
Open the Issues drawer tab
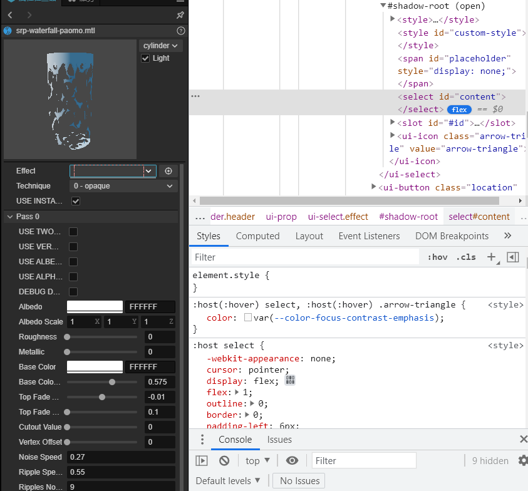tap(279, 440)
